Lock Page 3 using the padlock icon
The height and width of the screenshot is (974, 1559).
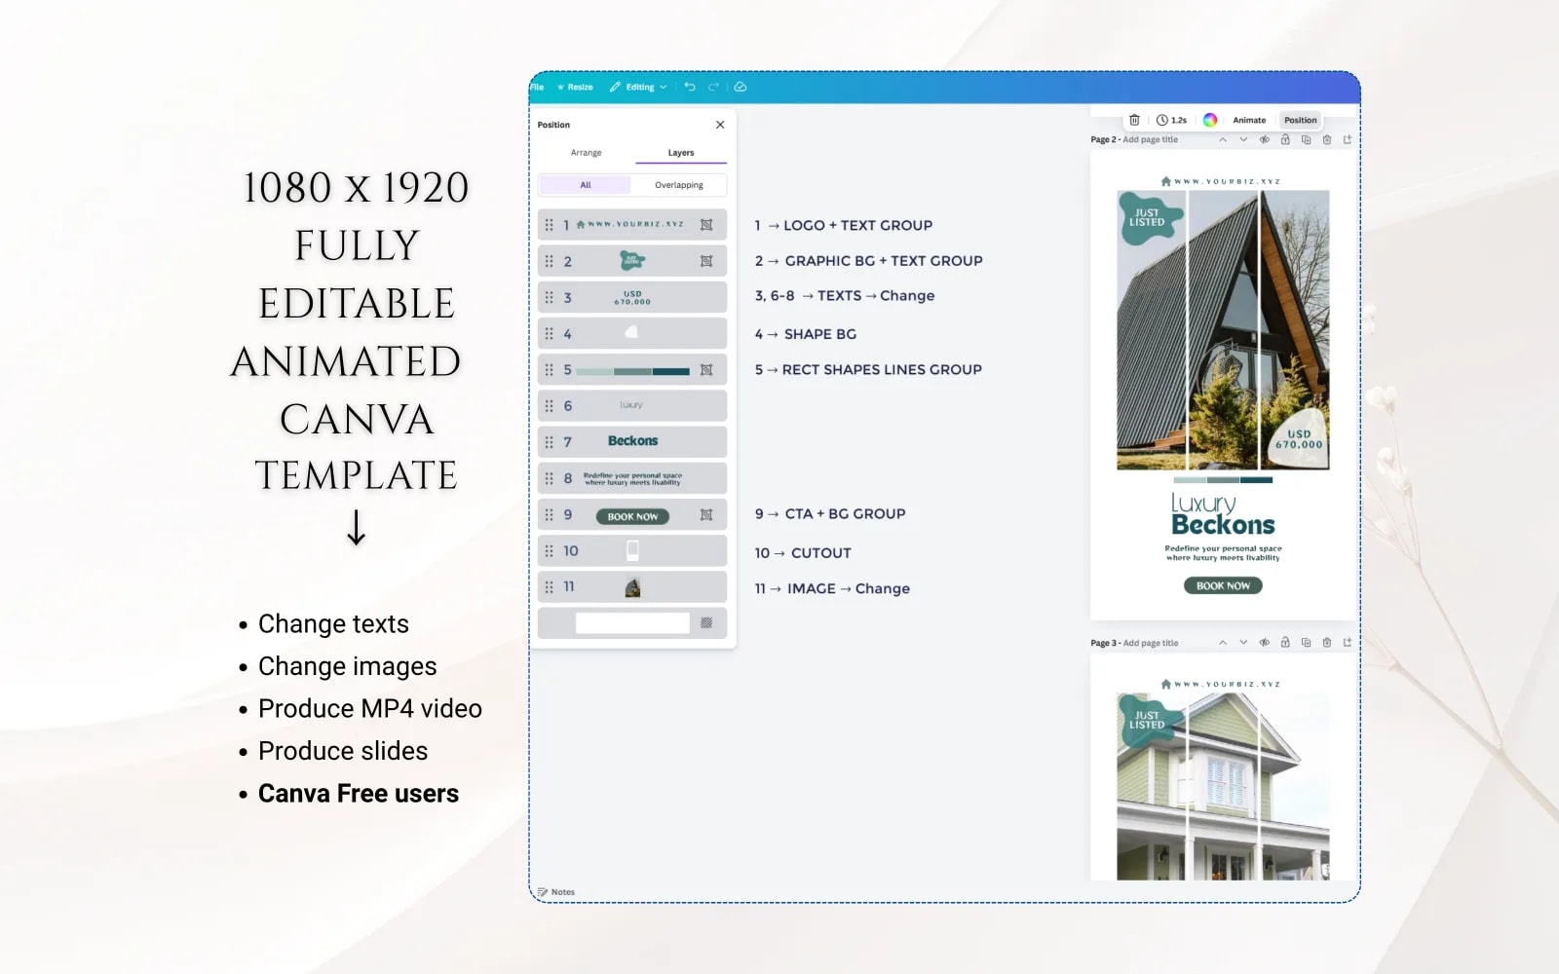coord(1285,643)
